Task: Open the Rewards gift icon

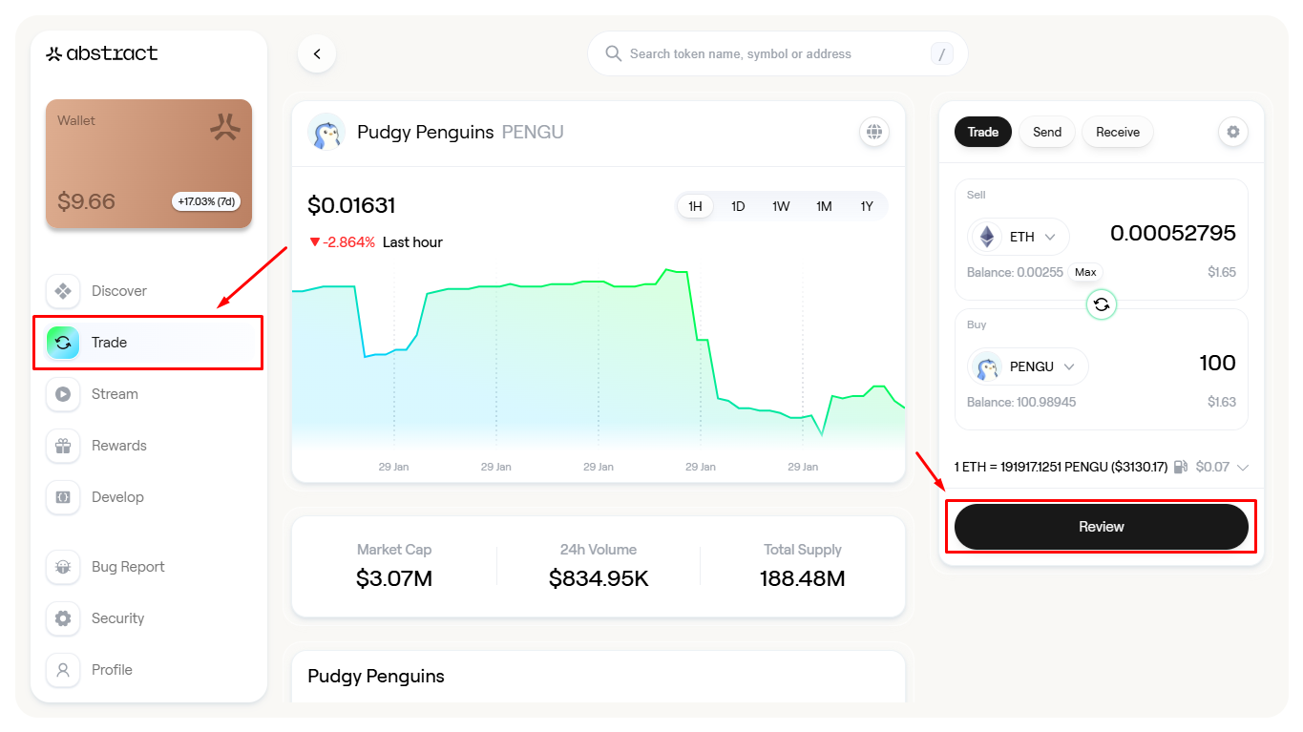Action: 63,446
